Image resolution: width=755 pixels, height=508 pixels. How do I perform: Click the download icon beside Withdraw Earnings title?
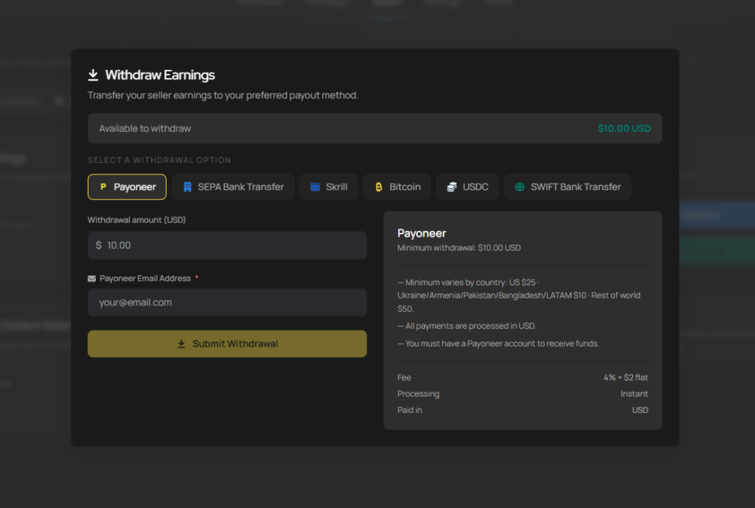[93, 75]
